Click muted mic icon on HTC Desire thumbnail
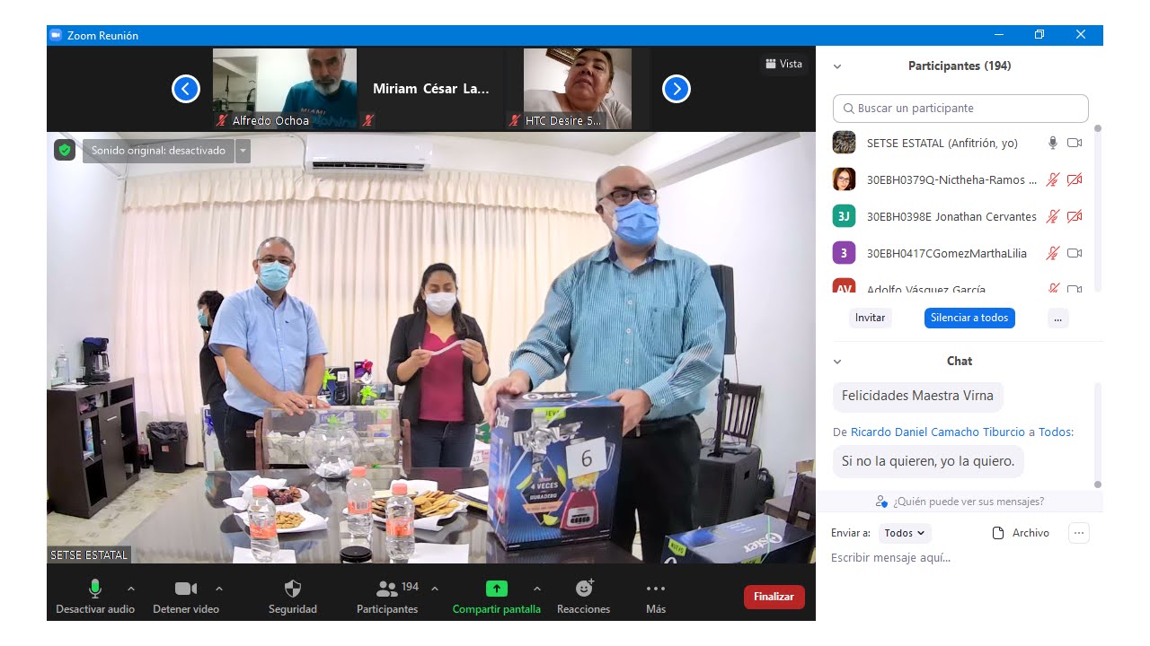1150x646 pixels. point(515,120)
